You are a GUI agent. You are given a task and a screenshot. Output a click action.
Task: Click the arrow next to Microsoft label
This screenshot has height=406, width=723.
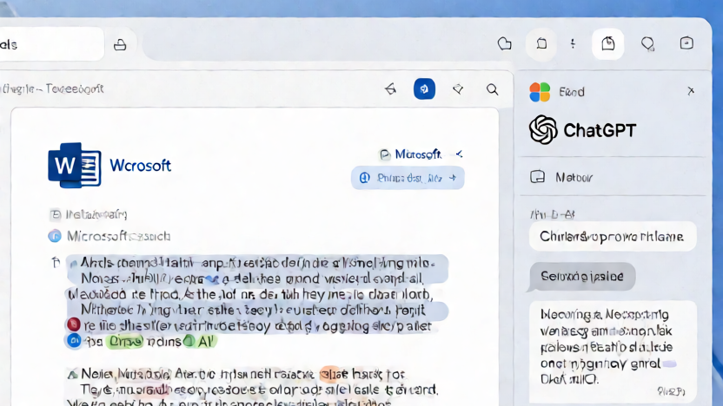click(x=458, y=154)
